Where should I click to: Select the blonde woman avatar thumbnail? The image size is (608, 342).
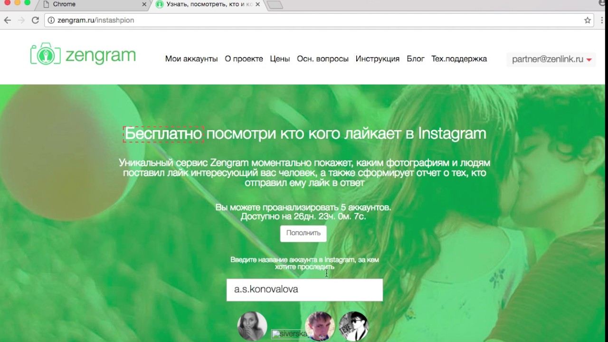pyautogui.click(x=252, y=326)
